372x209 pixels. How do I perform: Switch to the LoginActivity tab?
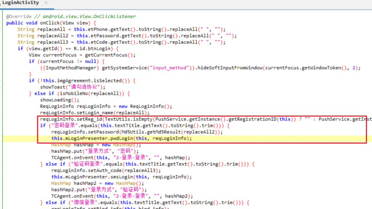point(21,3)
